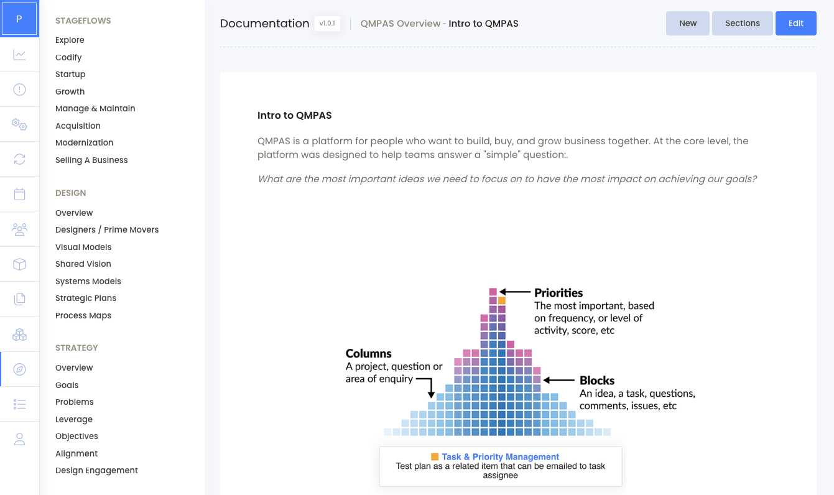Click the alerts exclamation icon
Viewport: 834px width, 495px height.
(19, 89)
